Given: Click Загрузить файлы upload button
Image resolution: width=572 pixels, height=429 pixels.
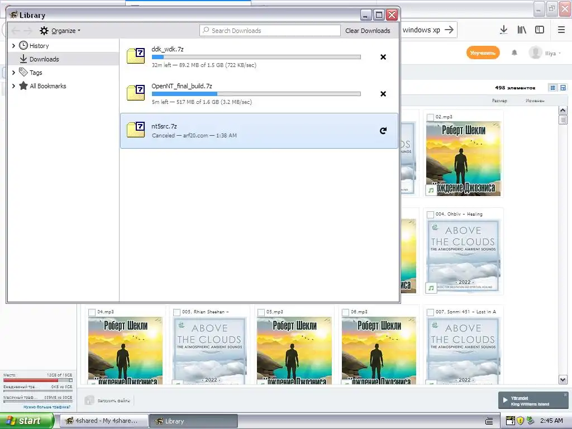Looking at the screenshot, I should pos(108,401).
